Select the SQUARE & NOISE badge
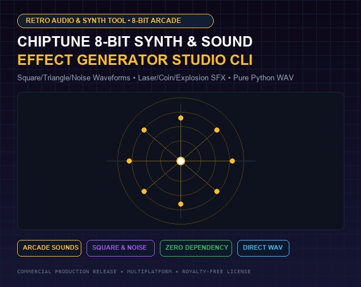Viewport: 361px width, 287px height. click(x=120, y=248)
